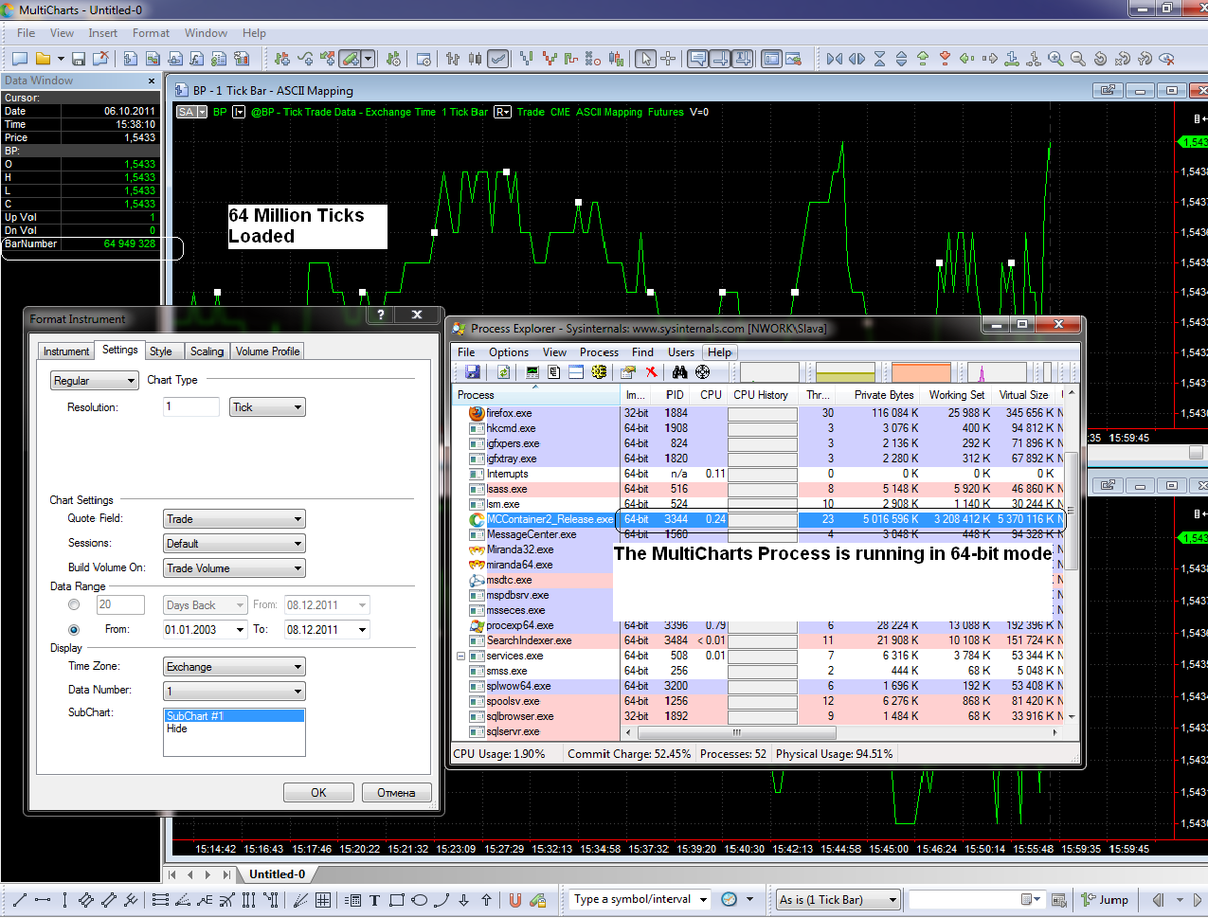The image size is (1208, 918).
Task: Open Process Explorer Options menu
Action: pos(509,352)
